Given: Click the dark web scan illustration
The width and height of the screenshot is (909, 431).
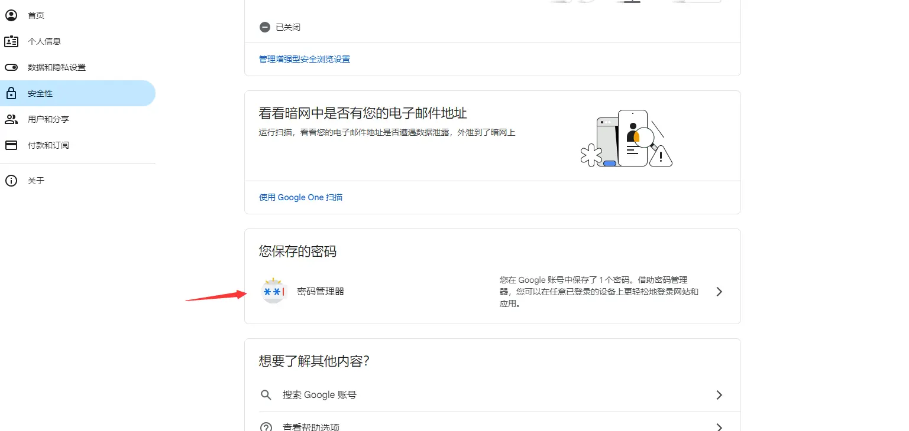Looking at the screenshot, I should (626, 139).
